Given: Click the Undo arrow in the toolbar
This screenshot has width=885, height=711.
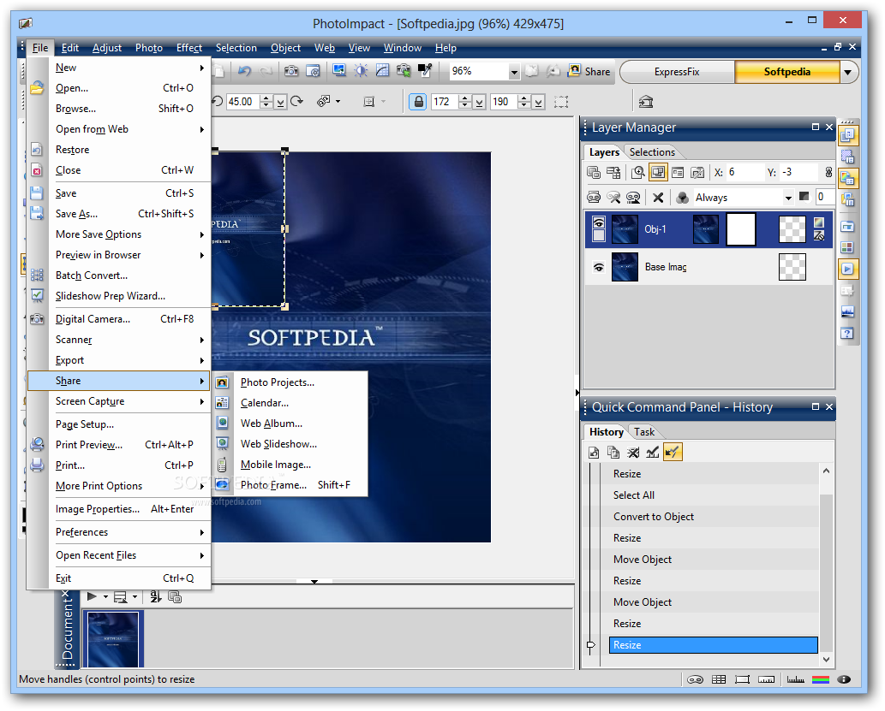Looking at the screenshot, I should (x=244, y=71).
